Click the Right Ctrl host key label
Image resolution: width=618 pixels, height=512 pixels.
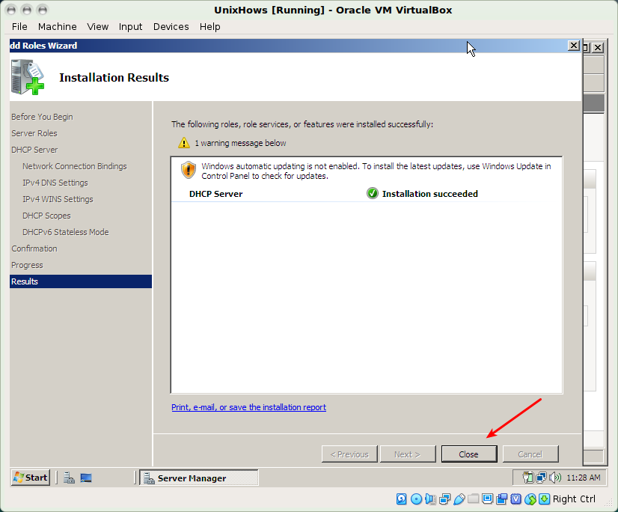[x=574, y=499]
